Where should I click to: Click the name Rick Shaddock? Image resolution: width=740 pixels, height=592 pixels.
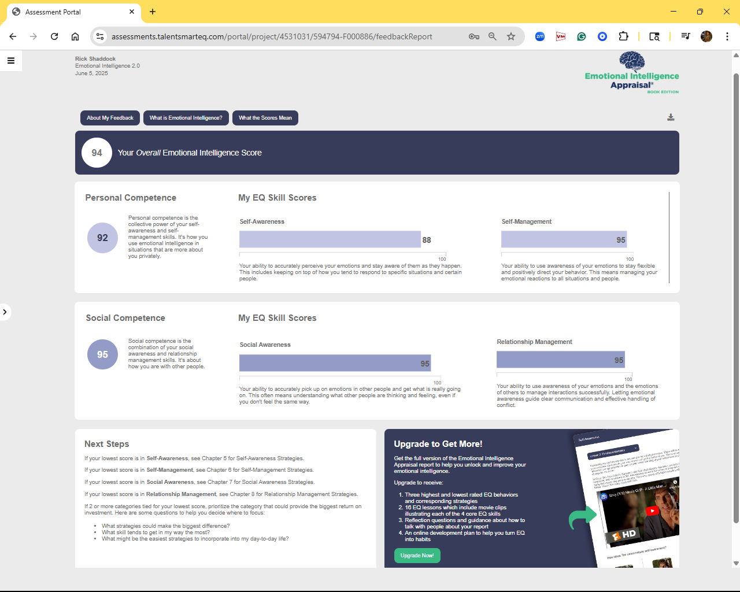tap(95, 59)
